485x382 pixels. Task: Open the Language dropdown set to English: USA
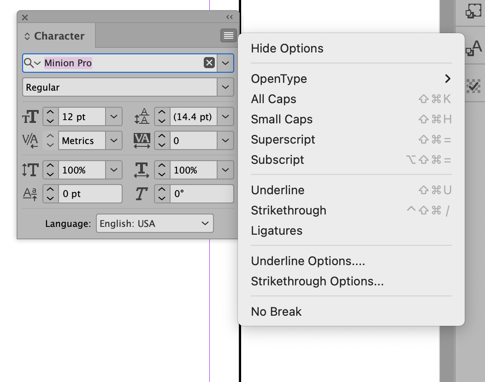coord(154,223)
